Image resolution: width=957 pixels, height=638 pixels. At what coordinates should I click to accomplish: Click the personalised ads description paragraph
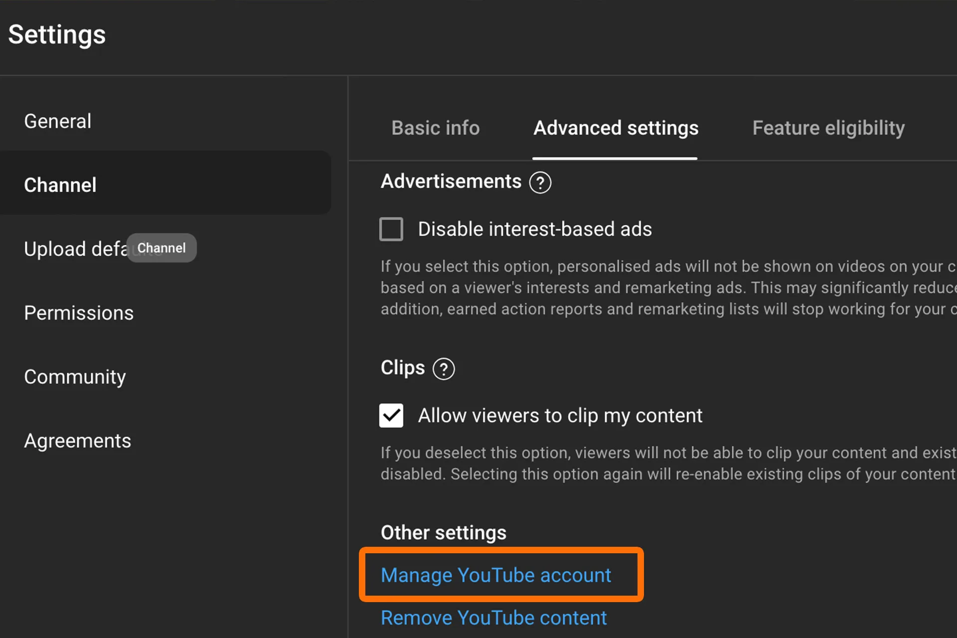tap(668, 288)
